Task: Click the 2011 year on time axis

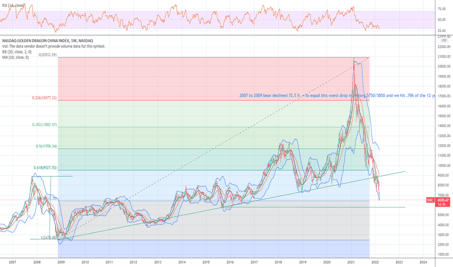Action: pyautogui.click(x=109, y=262)
